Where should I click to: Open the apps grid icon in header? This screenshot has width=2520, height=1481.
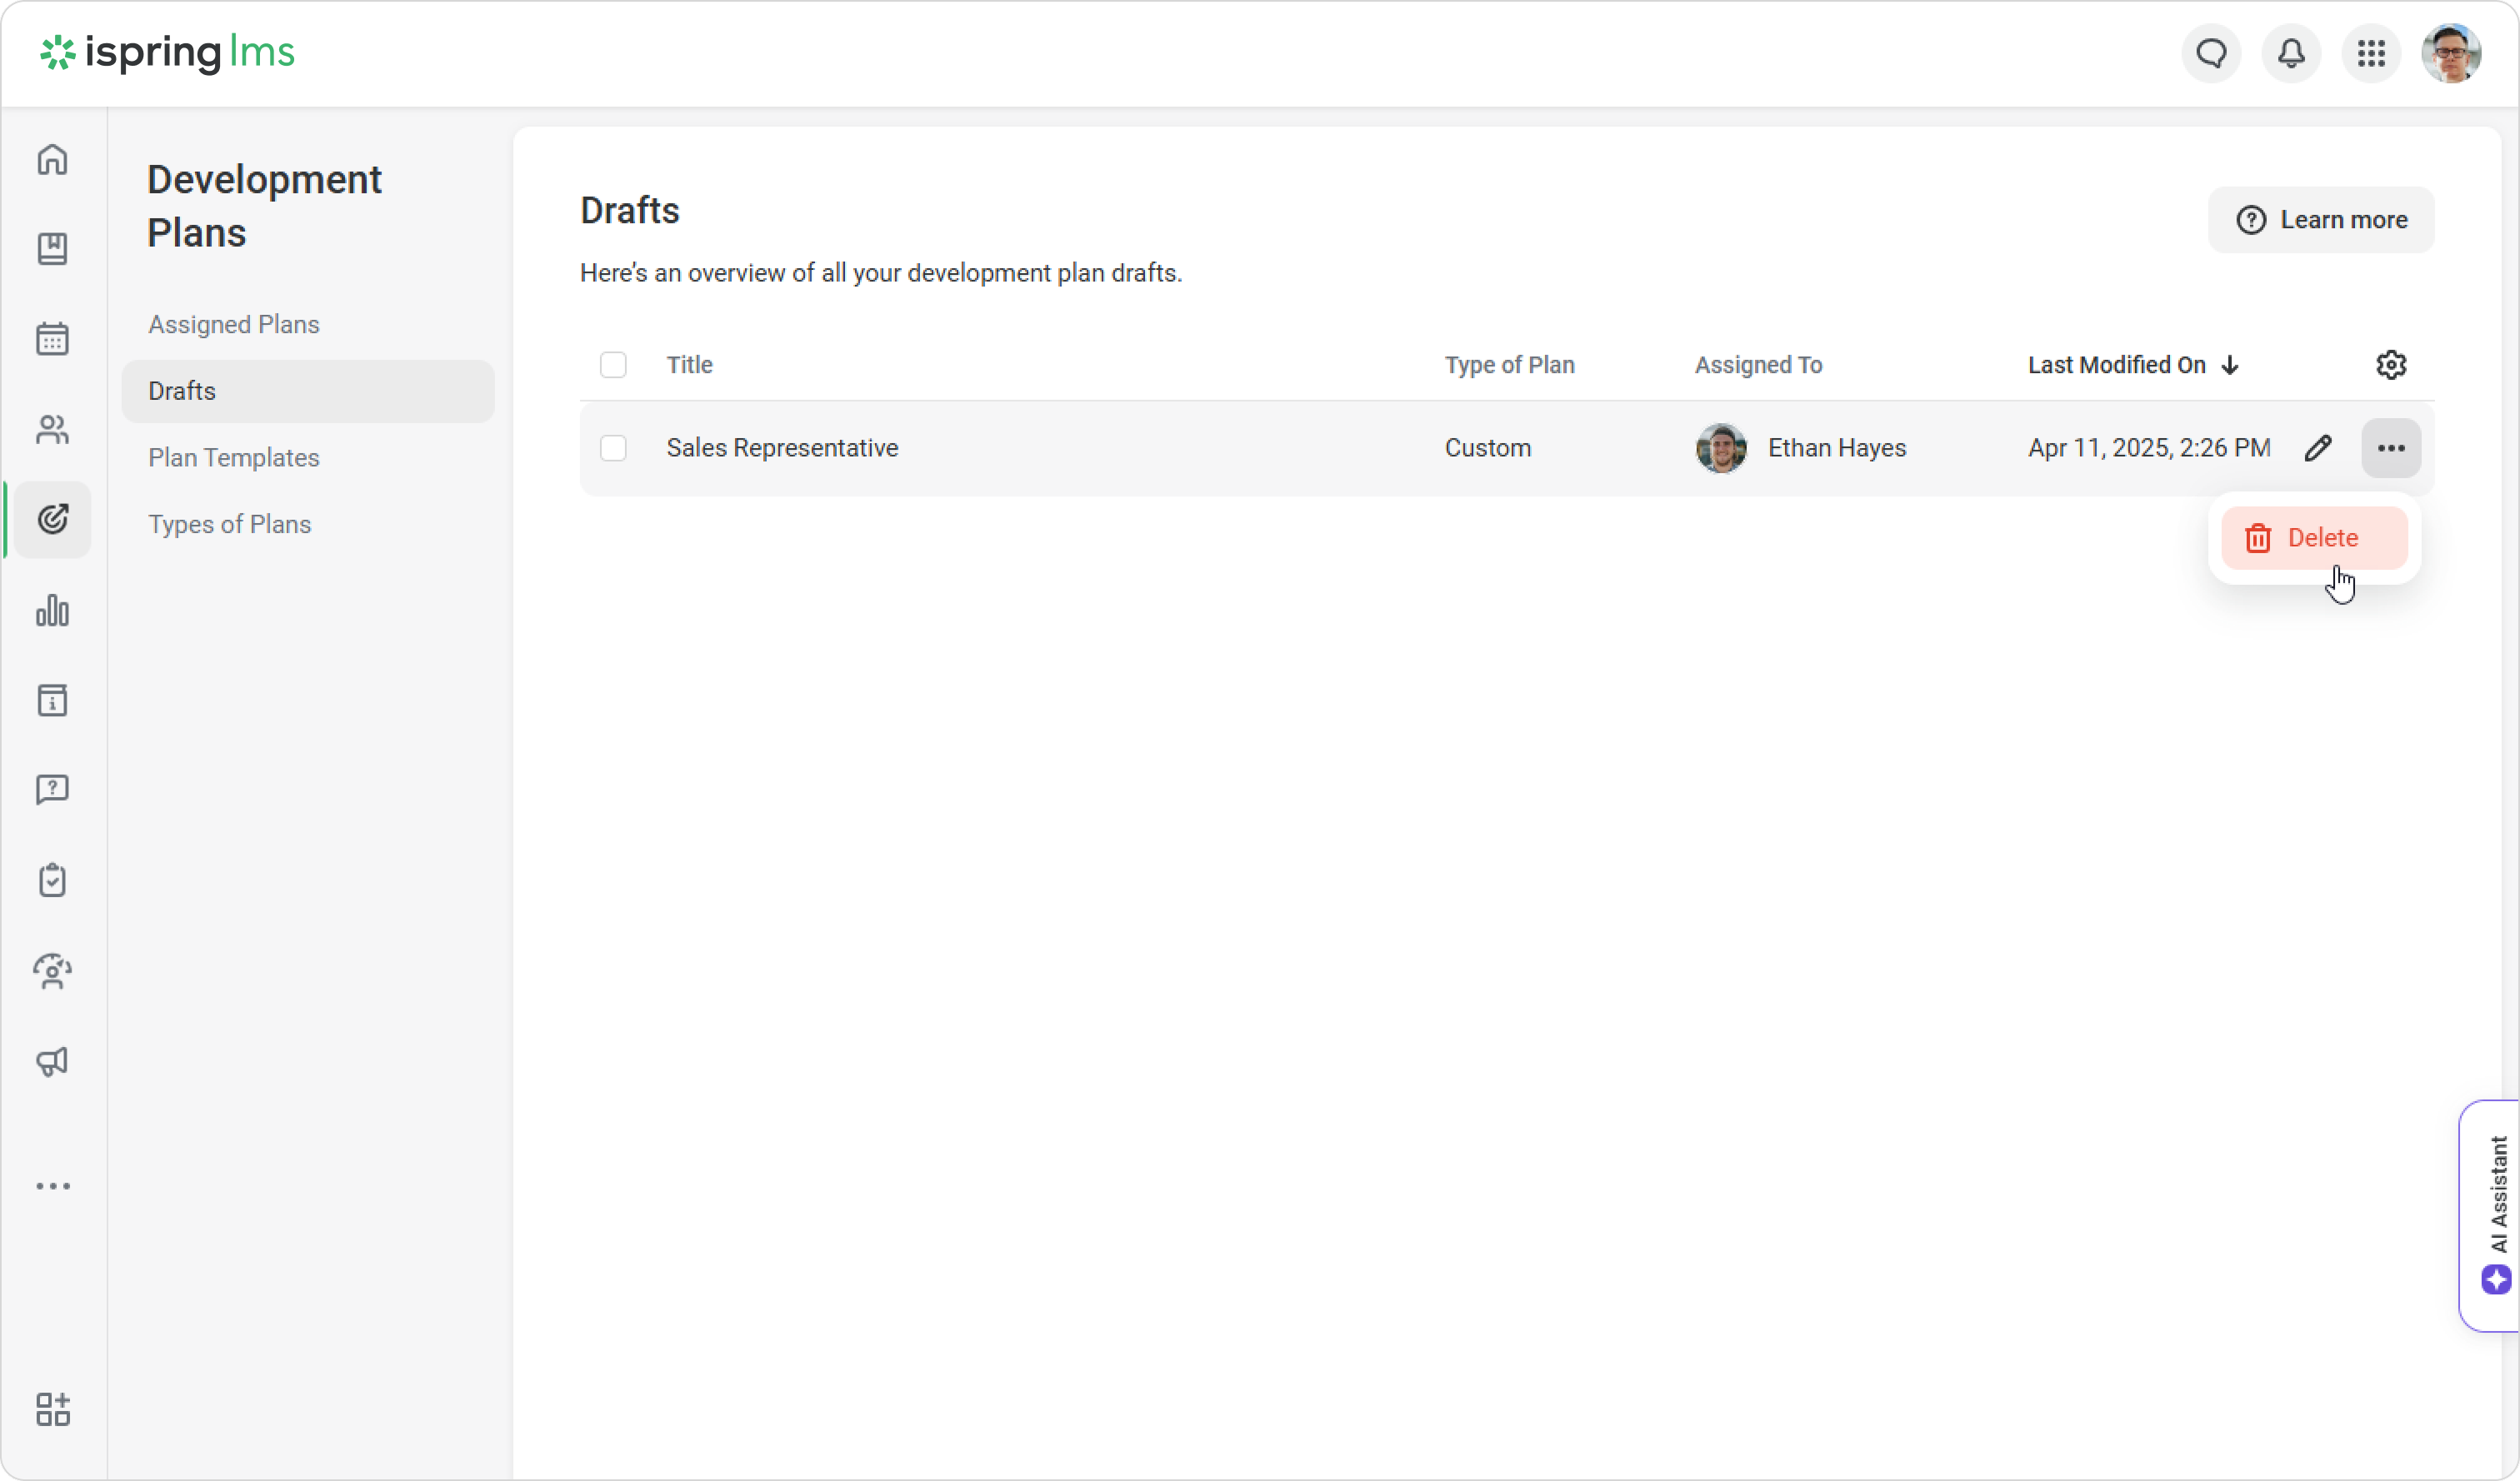tap(2371, 53)
